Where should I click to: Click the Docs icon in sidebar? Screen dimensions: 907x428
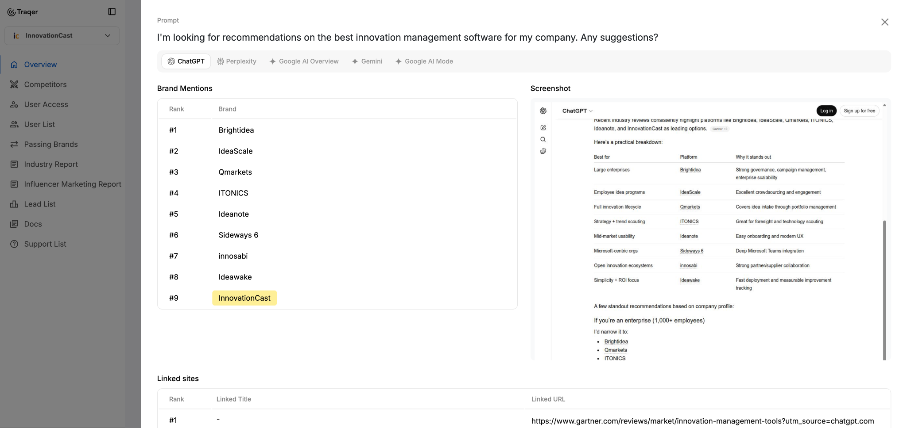click(x=14, y=224)
